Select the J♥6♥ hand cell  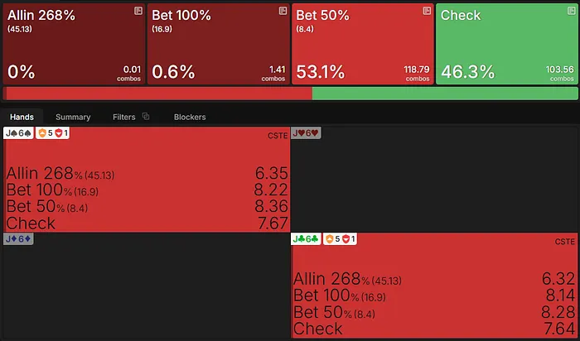[x=435, y=179]
